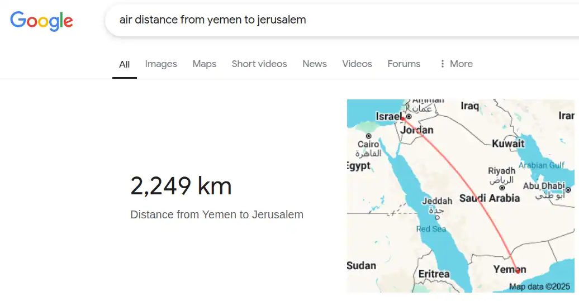Open the Short videos tab

[x=259, y=64]
